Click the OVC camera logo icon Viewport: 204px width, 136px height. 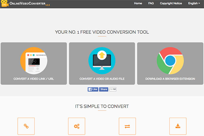pyautogui.click(x=4, y=3)
